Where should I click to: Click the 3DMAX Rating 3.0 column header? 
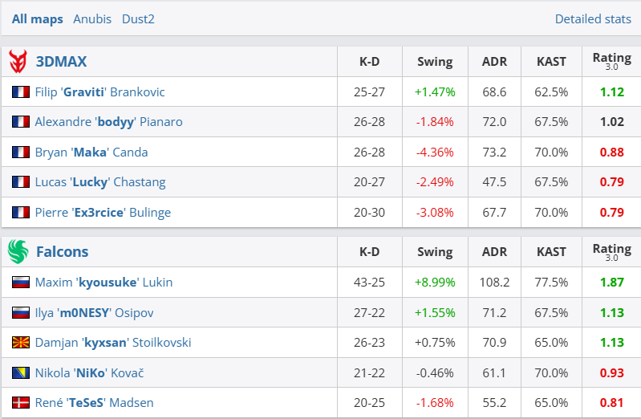[x=611, y=61]
